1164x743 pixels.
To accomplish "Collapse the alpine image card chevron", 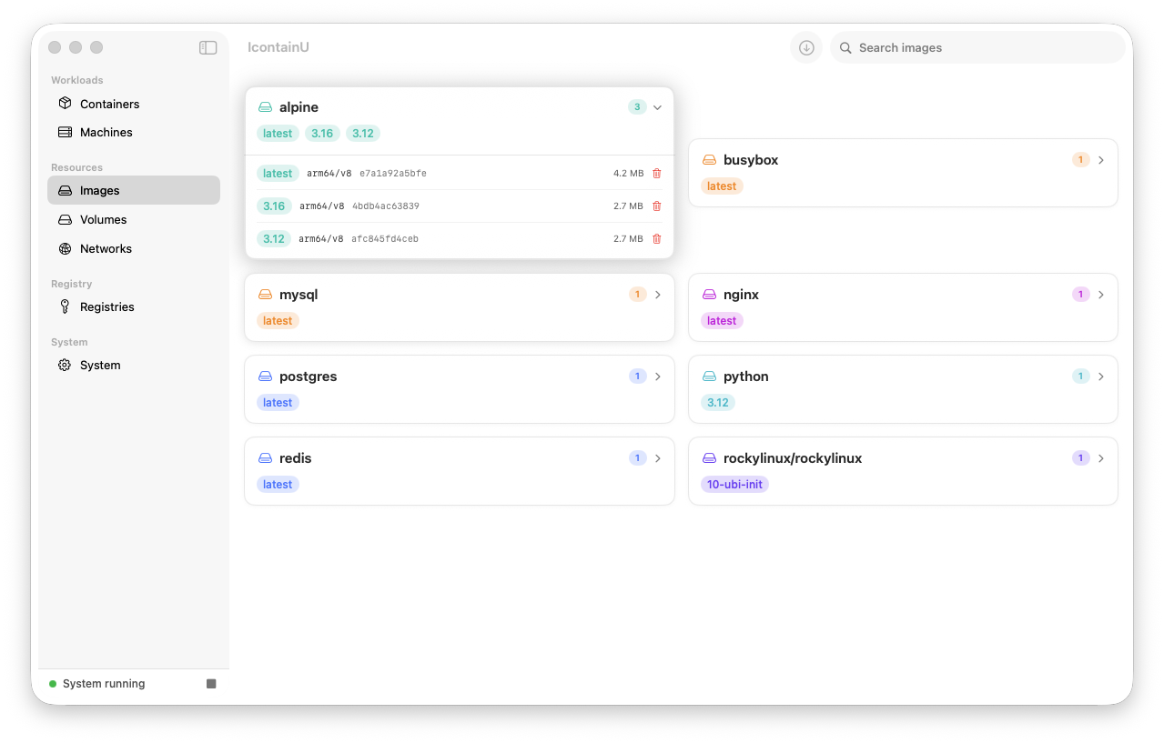I will tap(657, 107).
